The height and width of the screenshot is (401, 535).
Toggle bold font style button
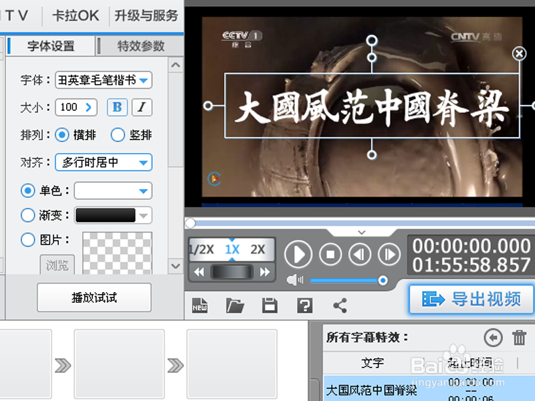117,107
